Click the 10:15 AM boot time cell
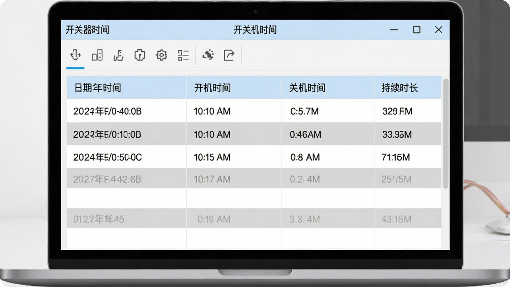Screen dimensions: 510x287 click(234, 157)
